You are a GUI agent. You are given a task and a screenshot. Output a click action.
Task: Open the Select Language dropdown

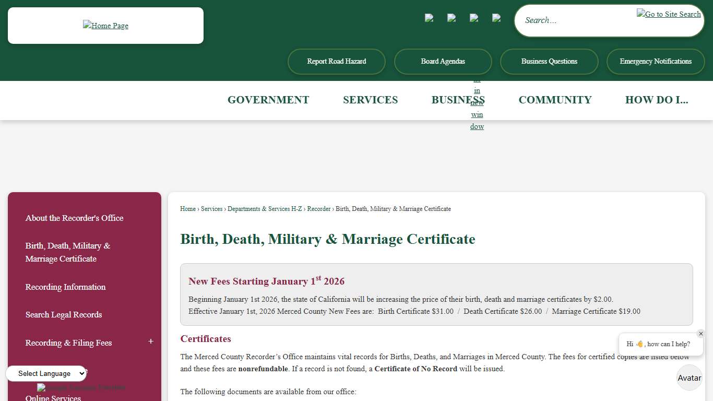click(46, 373)
